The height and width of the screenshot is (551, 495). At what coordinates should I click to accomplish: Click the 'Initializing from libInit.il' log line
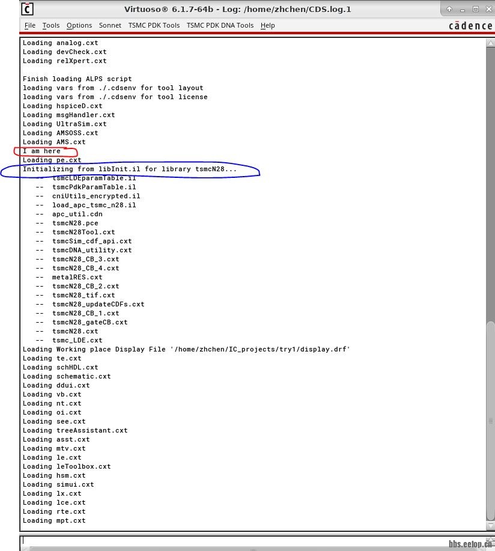point(129,169)
